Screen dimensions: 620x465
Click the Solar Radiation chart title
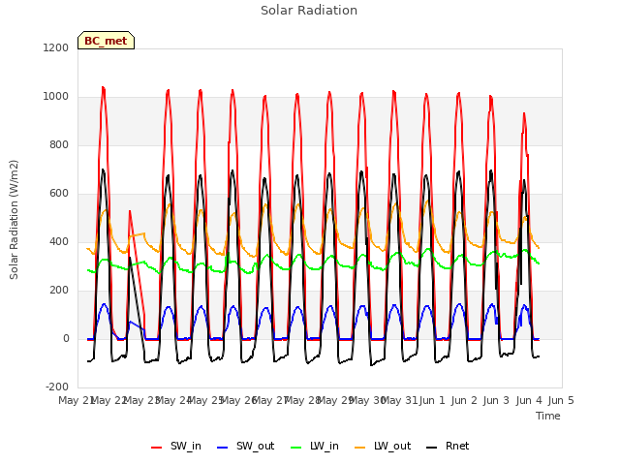(x=309, y=11)
